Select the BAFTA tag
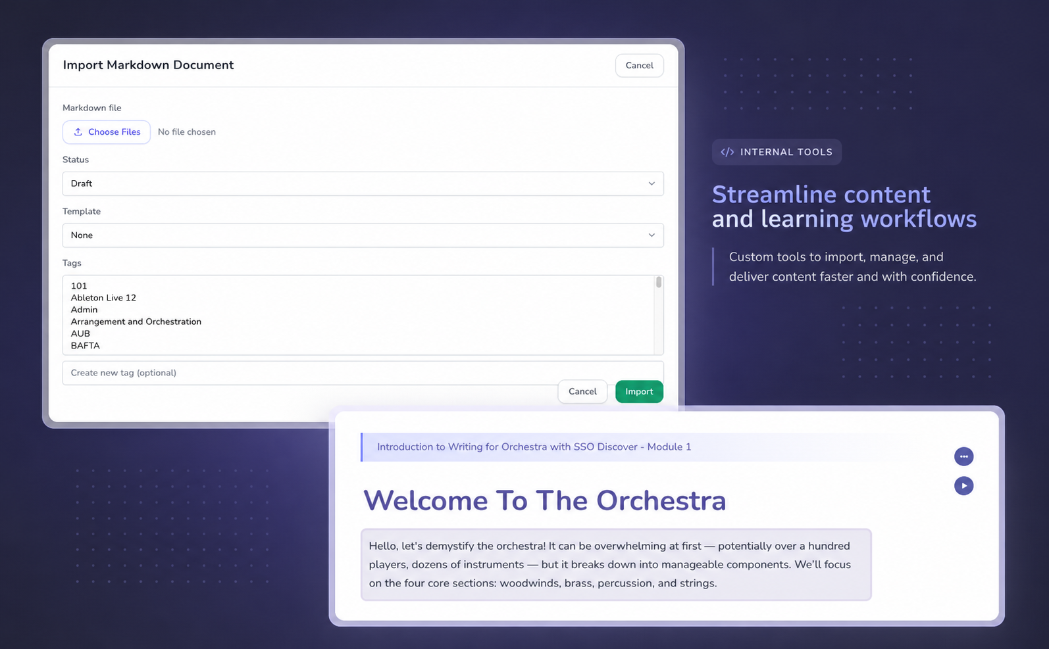1049x649 pixels. point(86,345)
